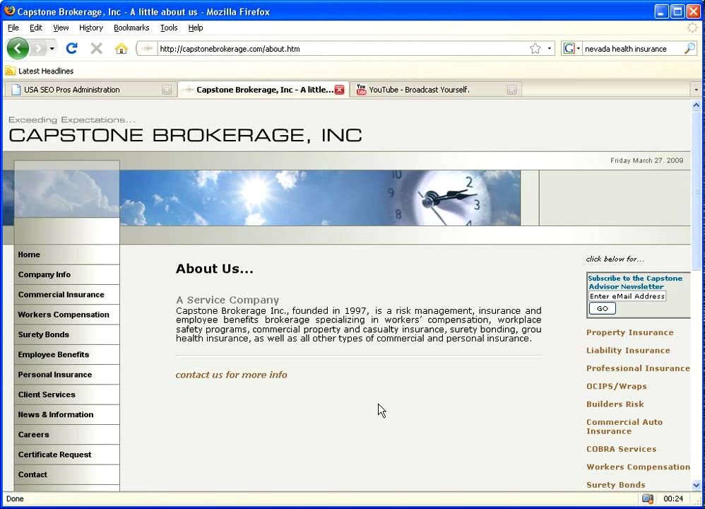The image size is (705, 509).
Task: Open Property Insurance link on right
Action: 629,332
